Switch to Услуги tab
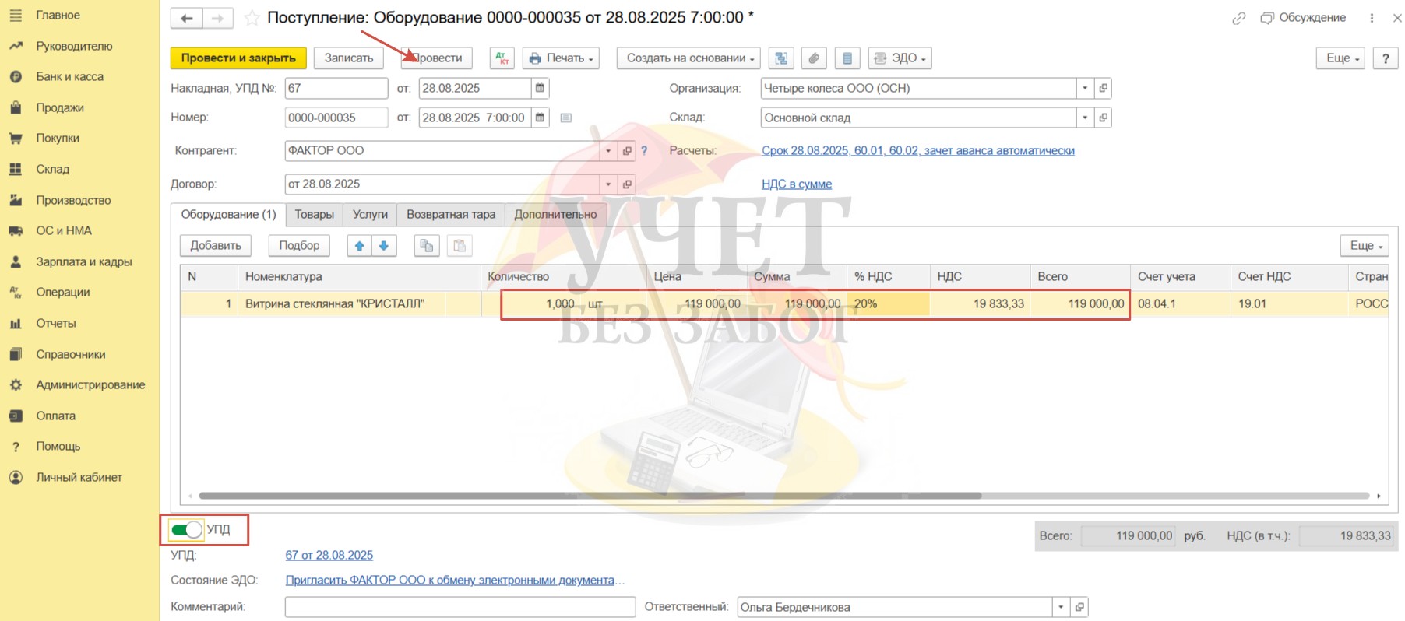This screenshot has height=621, width=1405. coord(370,215)
